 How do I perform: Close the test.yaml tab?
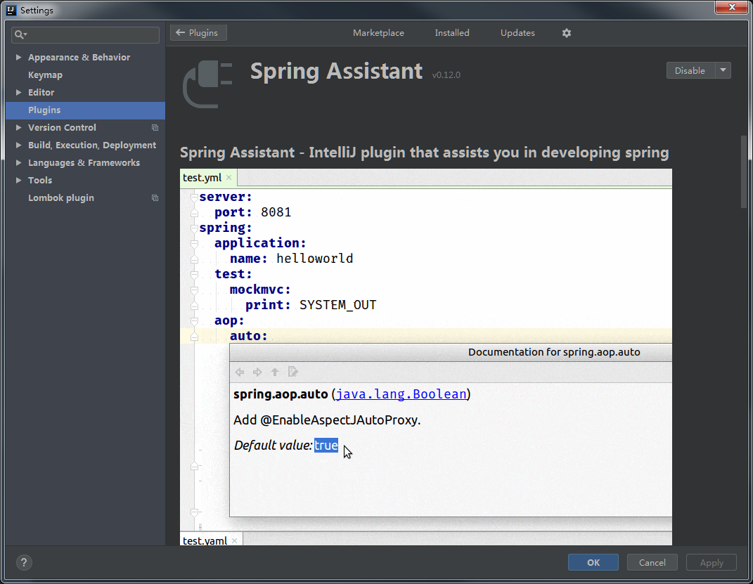(235, 540)
